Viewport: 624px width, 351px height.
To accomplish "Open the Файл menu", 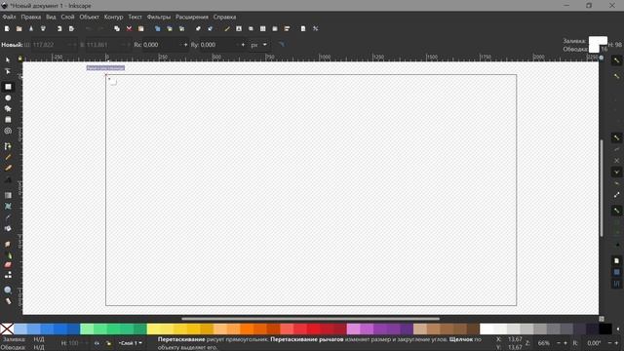I will [9, 18].
